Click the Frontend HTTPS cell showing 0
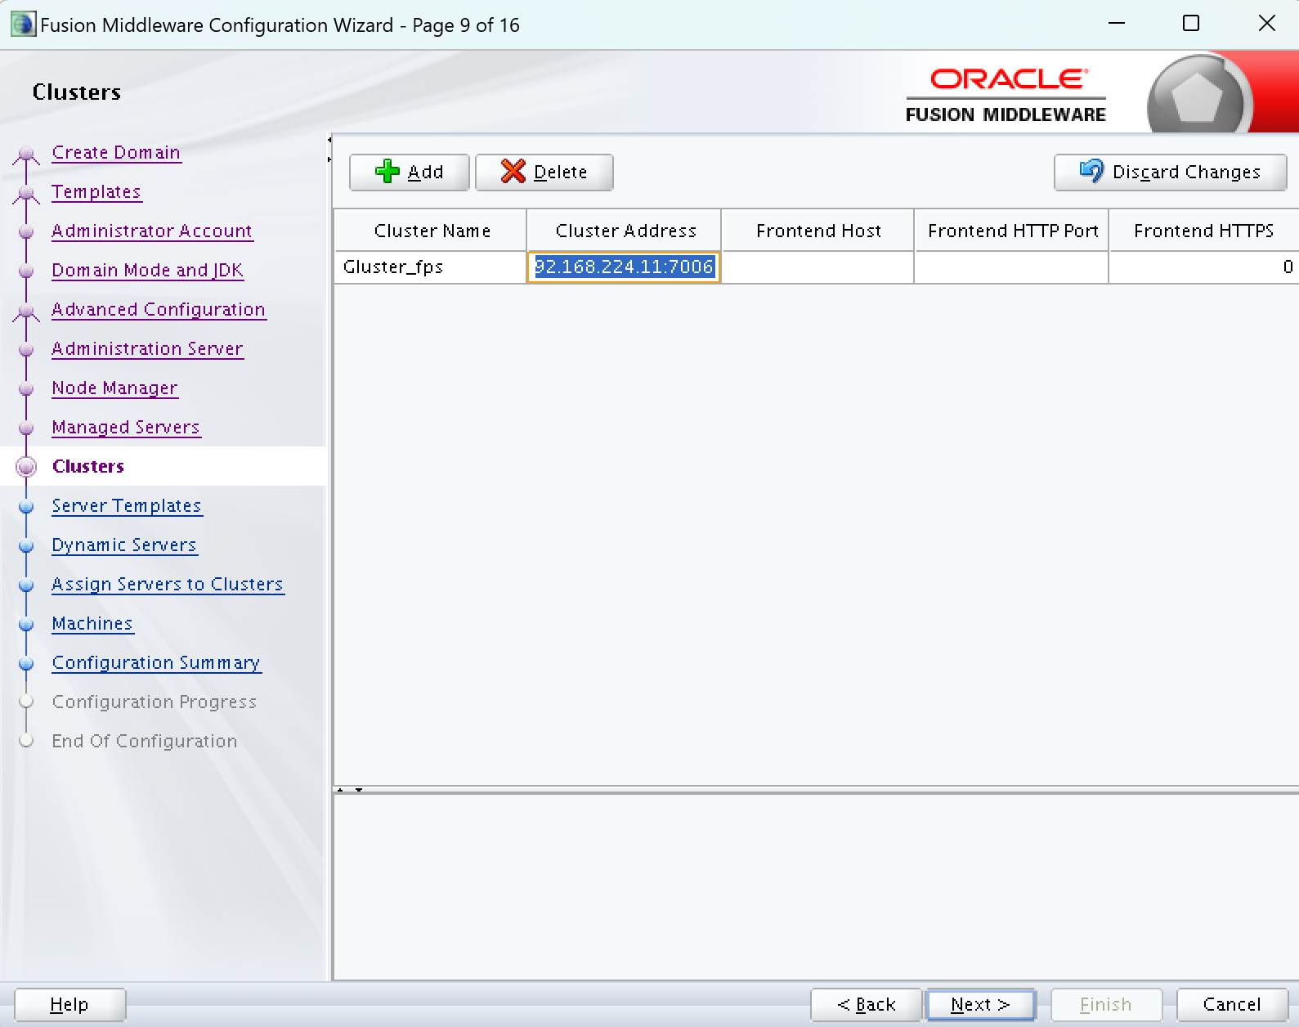This screenshot has height=1027, width=1299. click(1204, 267)
